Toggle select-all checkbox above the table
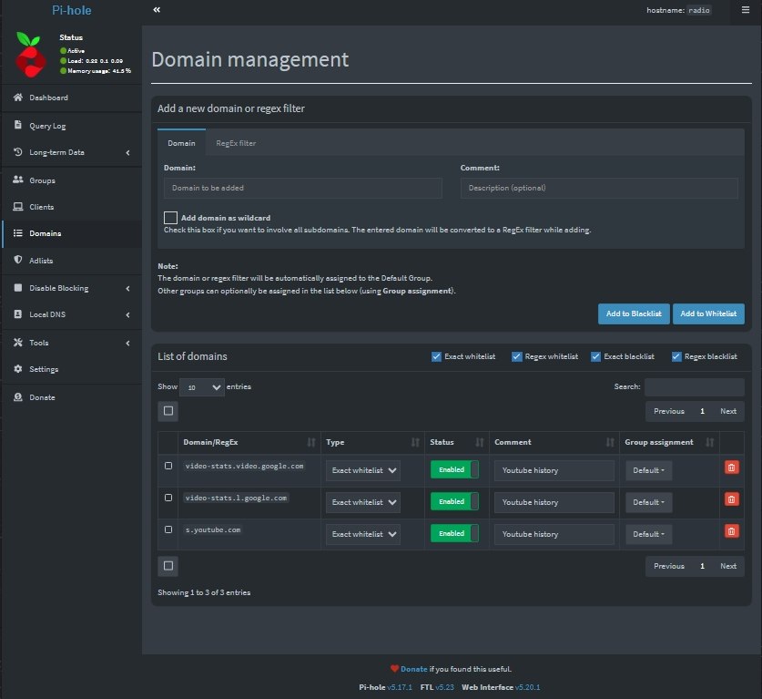762x699 pixels. point(168,411)
